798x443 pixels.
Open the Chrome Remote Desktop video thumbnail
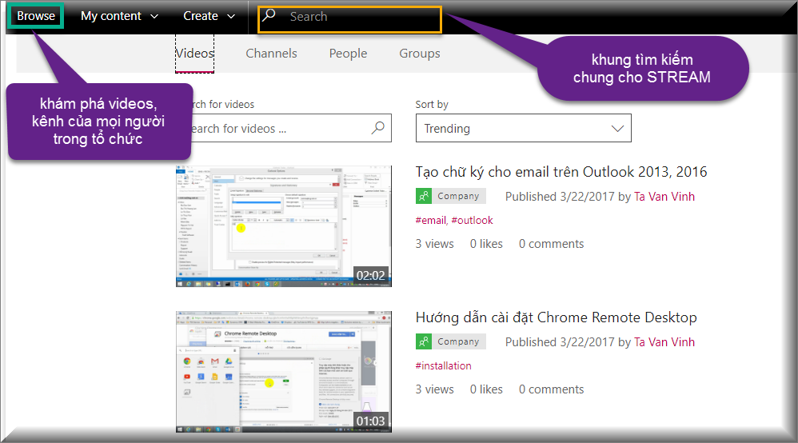click(284, 371)
